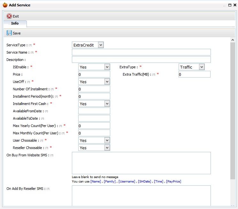Viewport: 238px width, 209px height.
Task: Expand the ISEnable Yes dropdown
Action: (107, 67)
